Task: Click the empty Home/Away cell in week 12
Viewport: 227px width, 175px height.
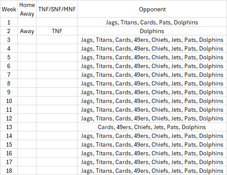Action: click(x=27, y=118)
